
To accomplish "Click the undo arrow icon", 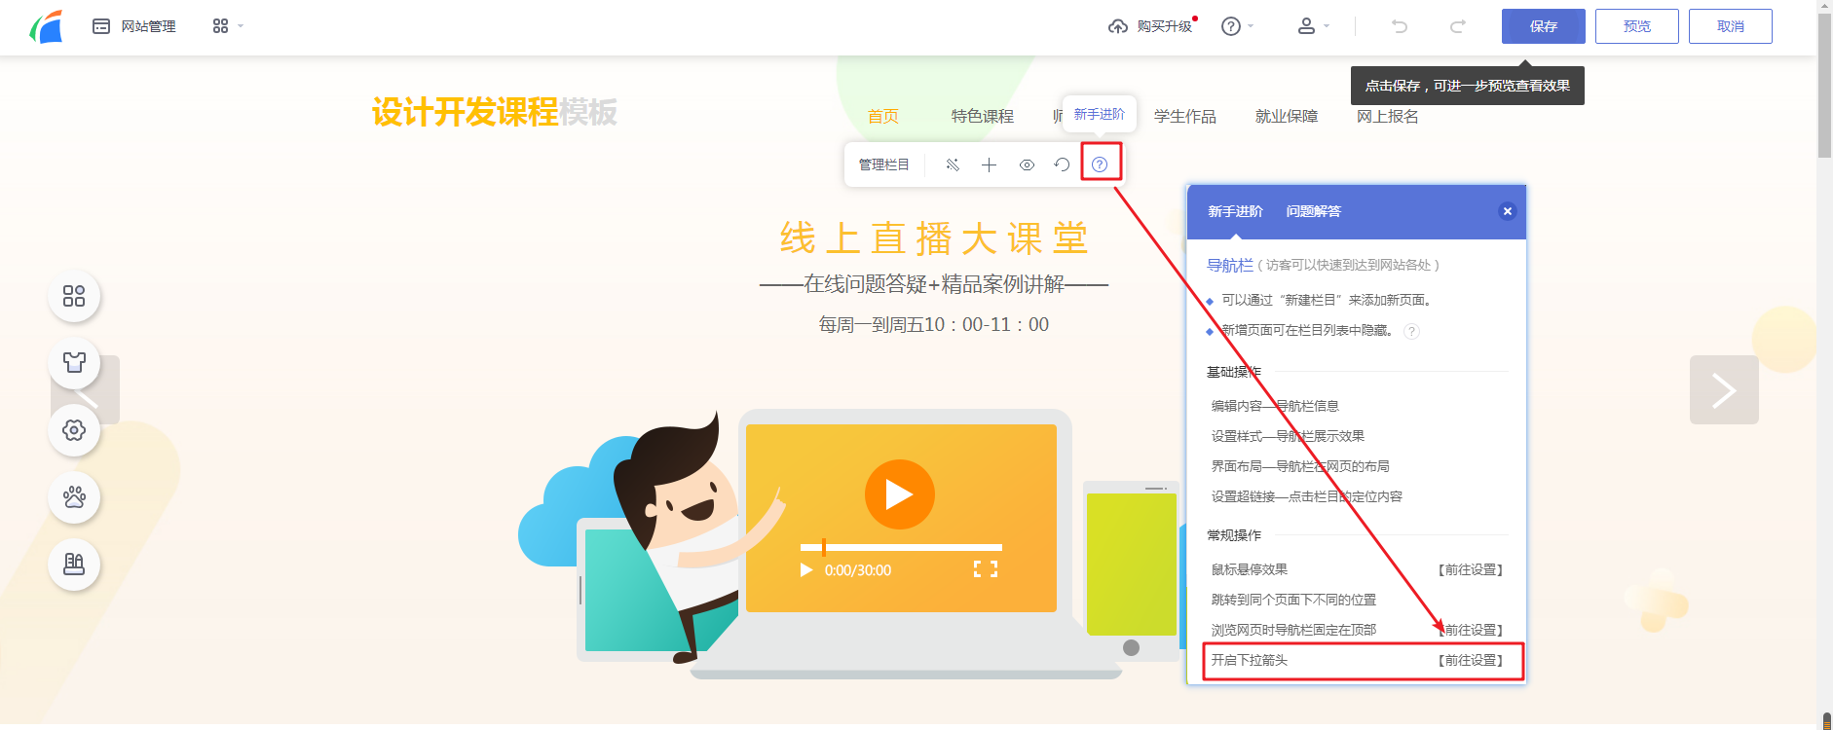I will [x=1400, y=26].
